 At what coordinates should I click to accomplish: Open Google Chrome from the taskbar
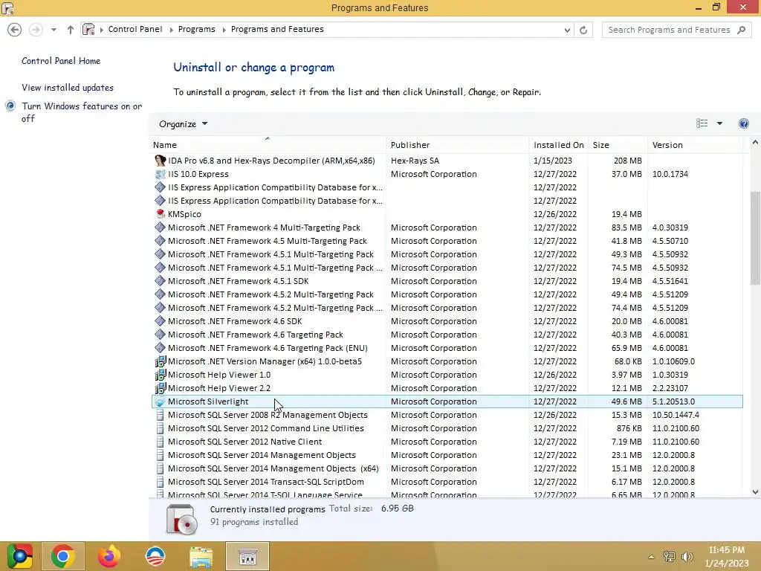(x=62, y=556)
